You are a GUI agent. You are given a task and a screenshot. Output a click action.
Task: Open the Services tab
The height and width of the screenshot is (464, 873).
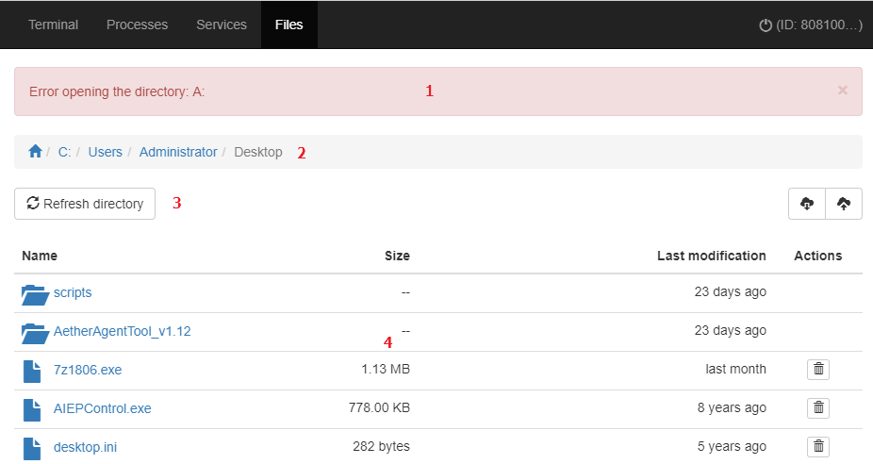pos(221,25)
